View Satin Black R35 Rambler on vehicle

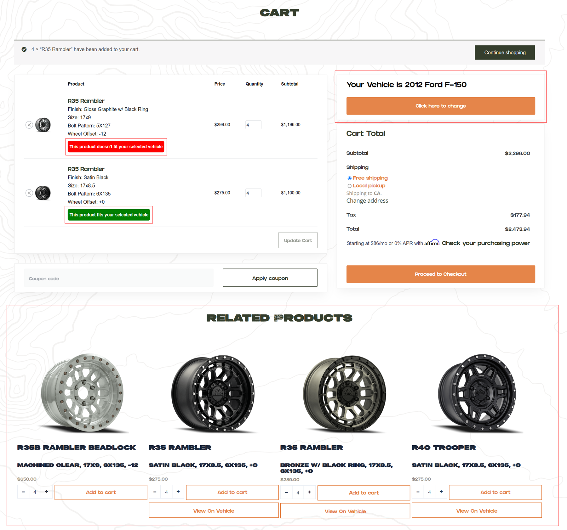click(214, 511)
